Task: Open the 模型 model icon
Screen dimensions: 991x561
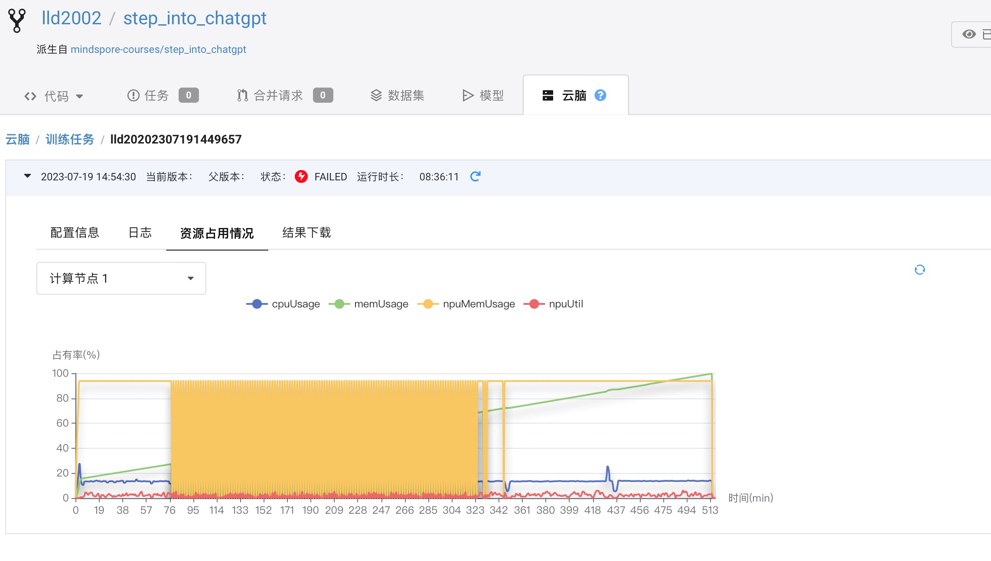Action: pyautogui.click(x=467, y=95)
